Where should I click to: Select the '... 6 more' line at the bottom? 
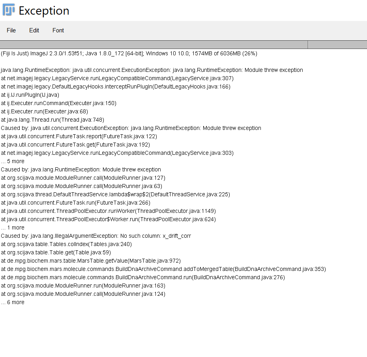13,302
